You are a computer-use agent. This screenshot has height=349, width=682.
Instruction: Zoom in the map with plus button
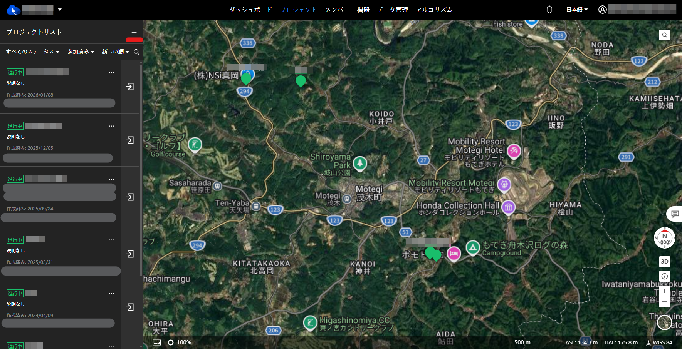pyautogui.click(x=665, y=291)
